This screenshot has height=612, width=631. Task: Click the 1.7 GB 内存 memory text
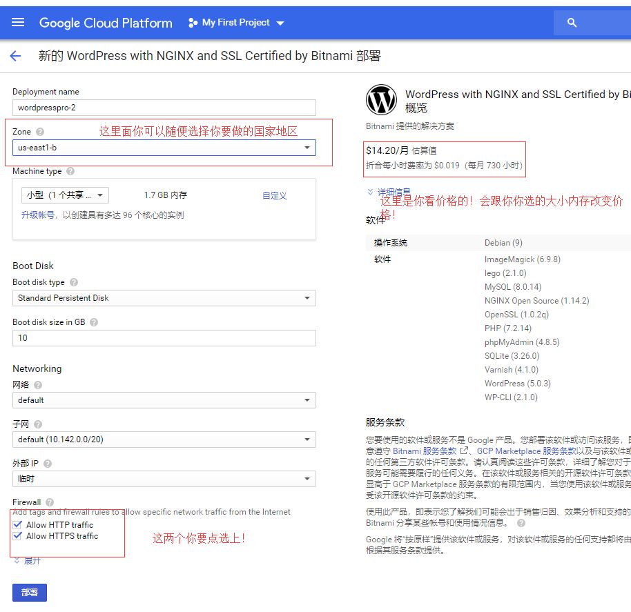click(x=166, y=195)
